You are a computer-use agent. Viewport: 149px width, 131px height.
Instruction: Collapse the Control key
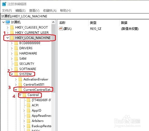20,95
